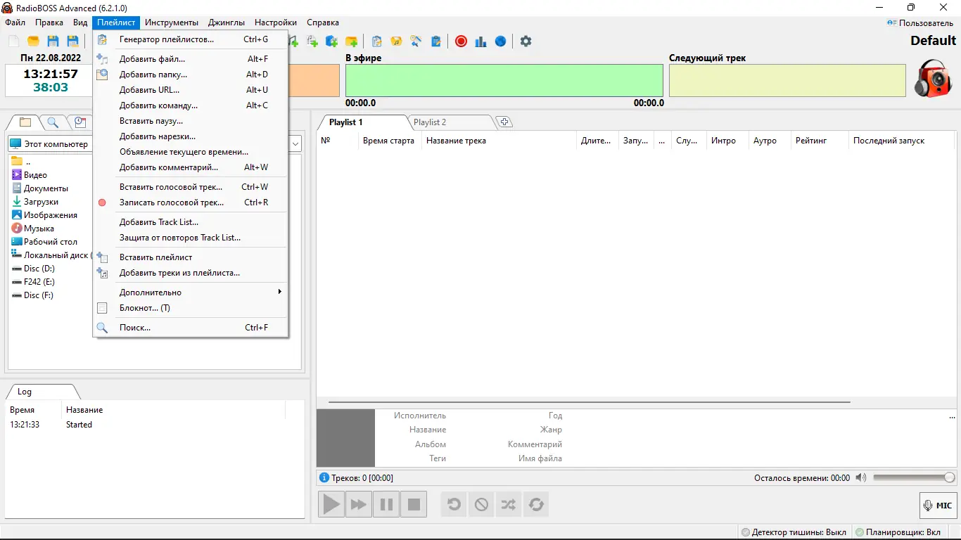Open the Этот компьютер location dropdown
The width and height of the screenshot is (961, 540).
click(x=295, y=143)
